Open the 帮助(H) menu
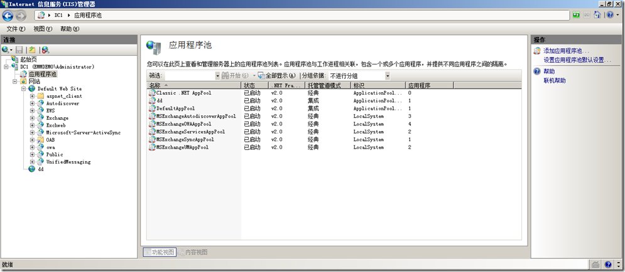Viewport: 625px width, 272px height. coord(70,29)
